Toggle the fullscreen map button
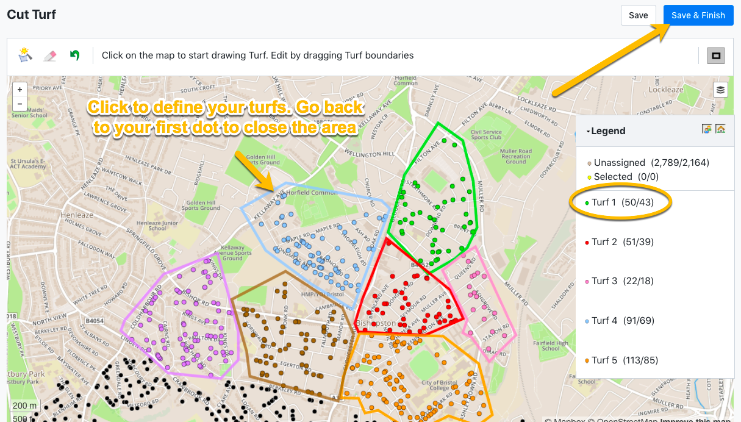The image size is (741, 422). (x=715, y=56)
